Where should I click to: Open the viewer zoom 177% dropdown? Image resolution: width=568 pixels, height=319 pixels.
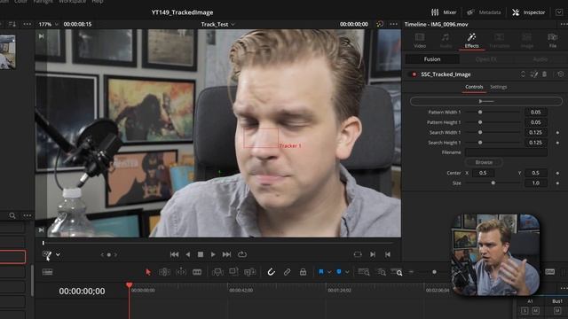[48, 24]
